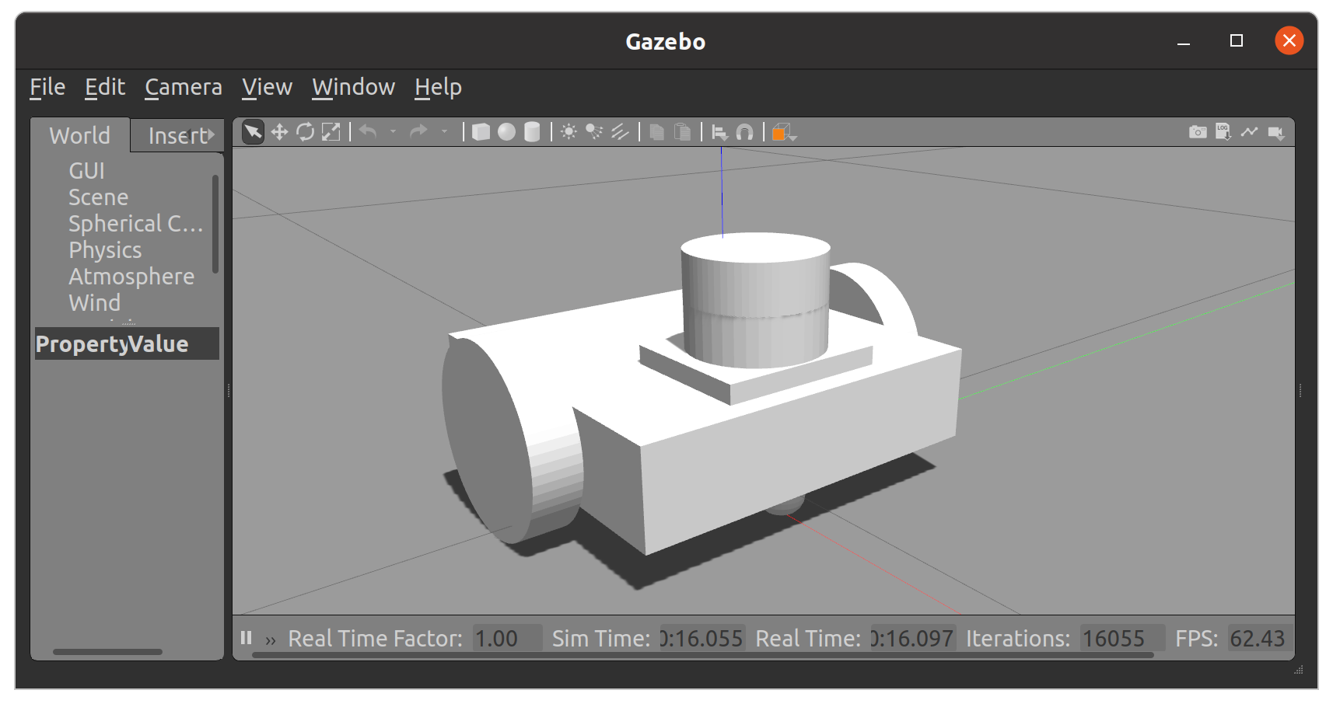1333x704 pixels.
Task: Open the Camera menu
Action: [x=184, y=87]
